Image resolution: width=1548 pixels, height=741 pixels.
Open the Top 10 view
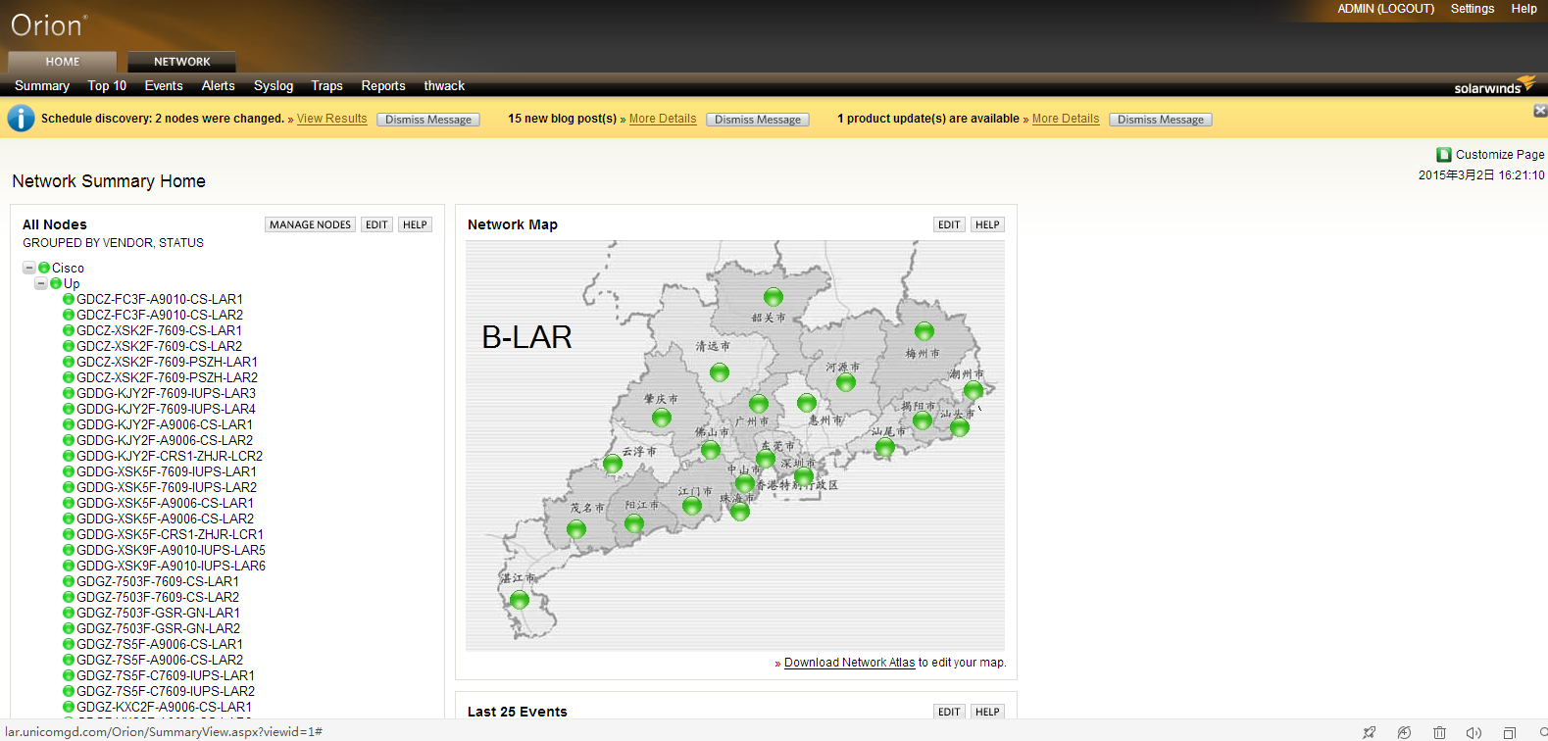(x=107, y=86)
